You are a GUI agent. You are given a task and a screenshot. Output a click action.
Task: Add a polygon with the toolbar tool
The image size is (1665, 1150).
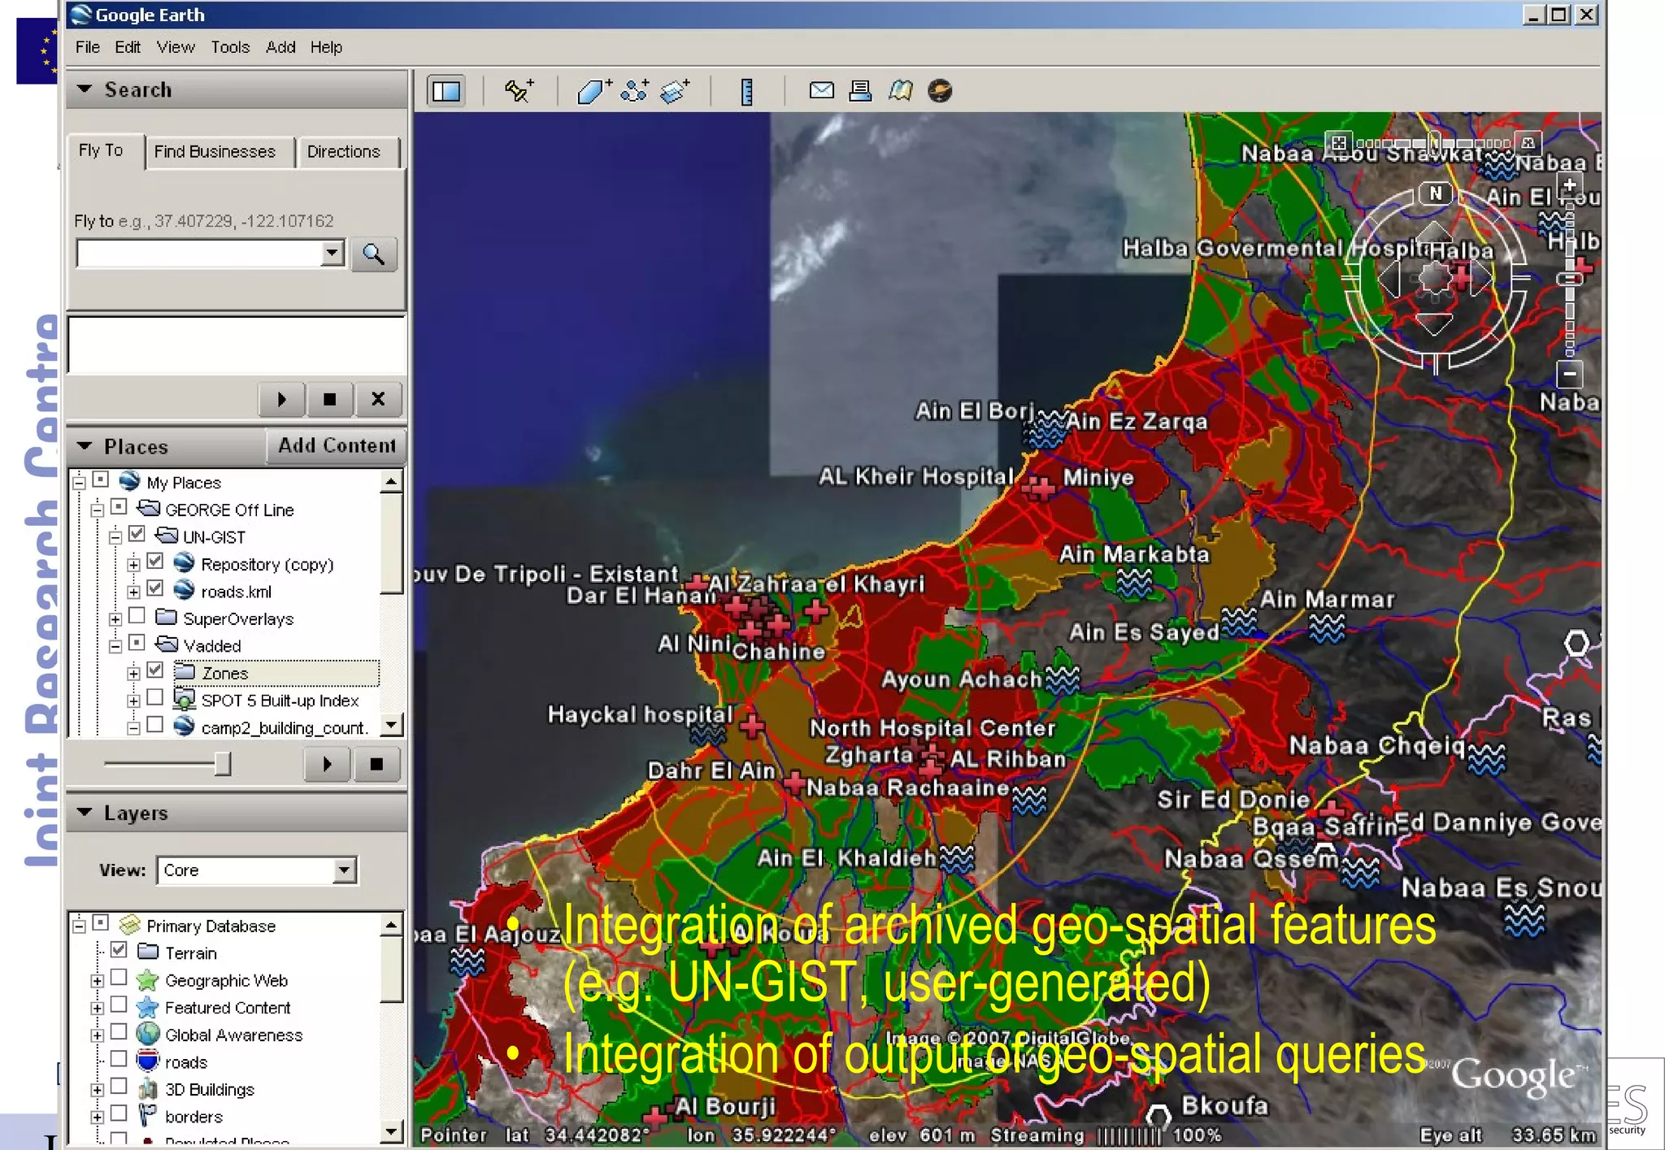(x=593, y=90)
